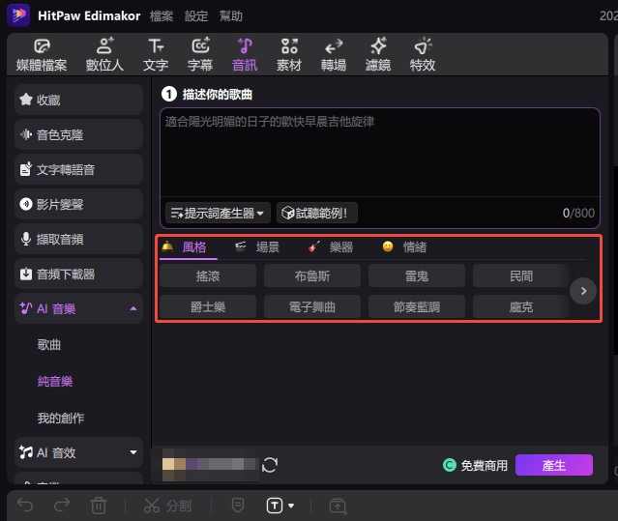This screenshot has width=618, height=521.
Task: Open 收藏 favorites in sidebar
Action: coord(79,100)
